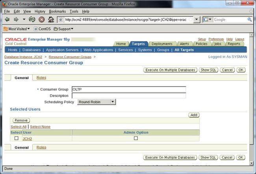Click the Select All link
Viewport: 256px width, 174px height.
(19, 127)
